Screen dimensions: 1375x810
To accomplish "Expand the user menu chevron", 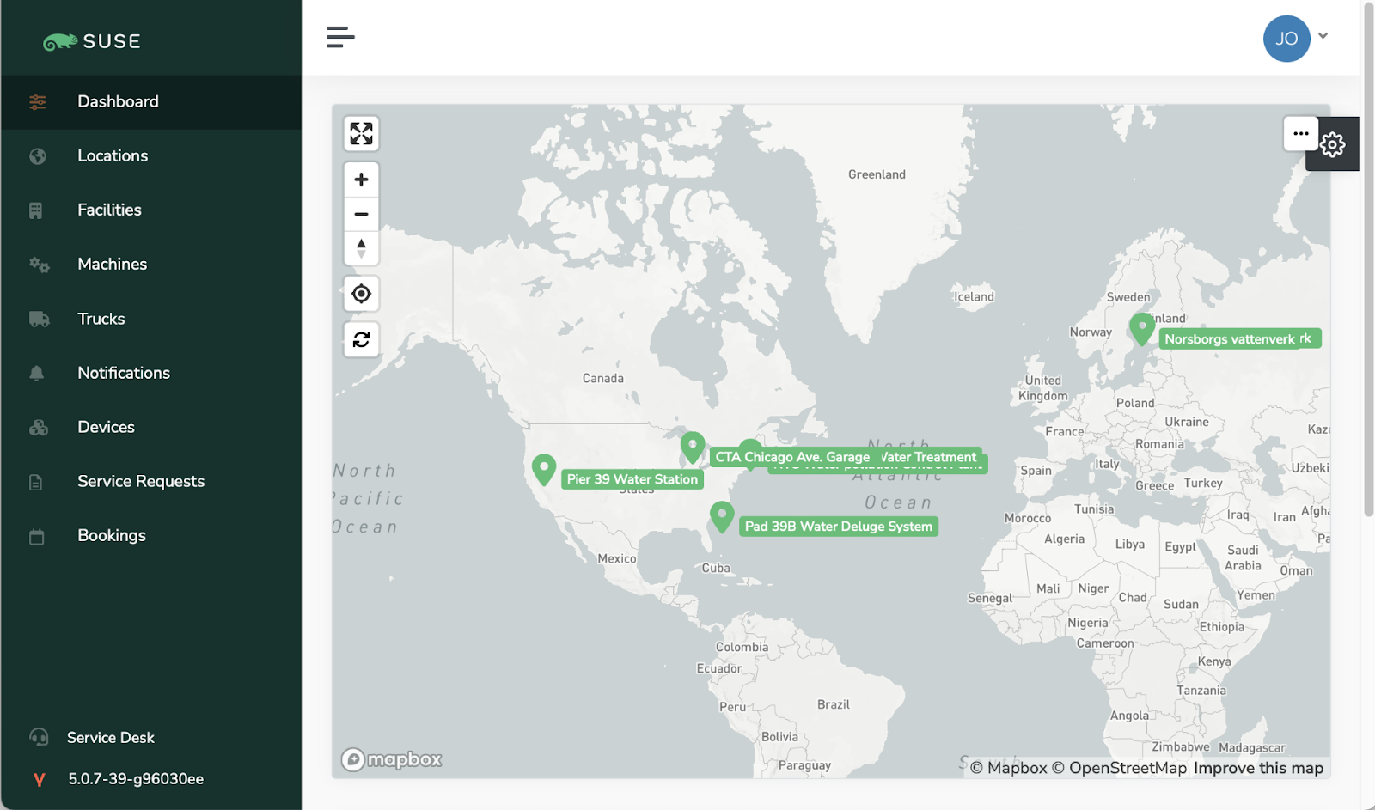I will (1323, 36).
